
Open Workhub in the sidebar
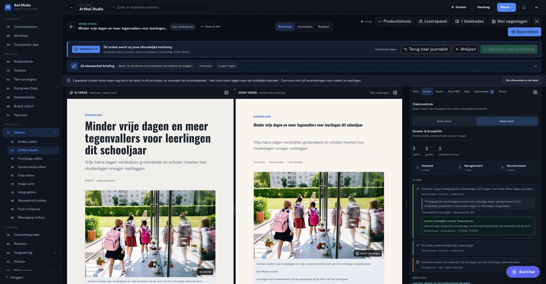[31, 36]
